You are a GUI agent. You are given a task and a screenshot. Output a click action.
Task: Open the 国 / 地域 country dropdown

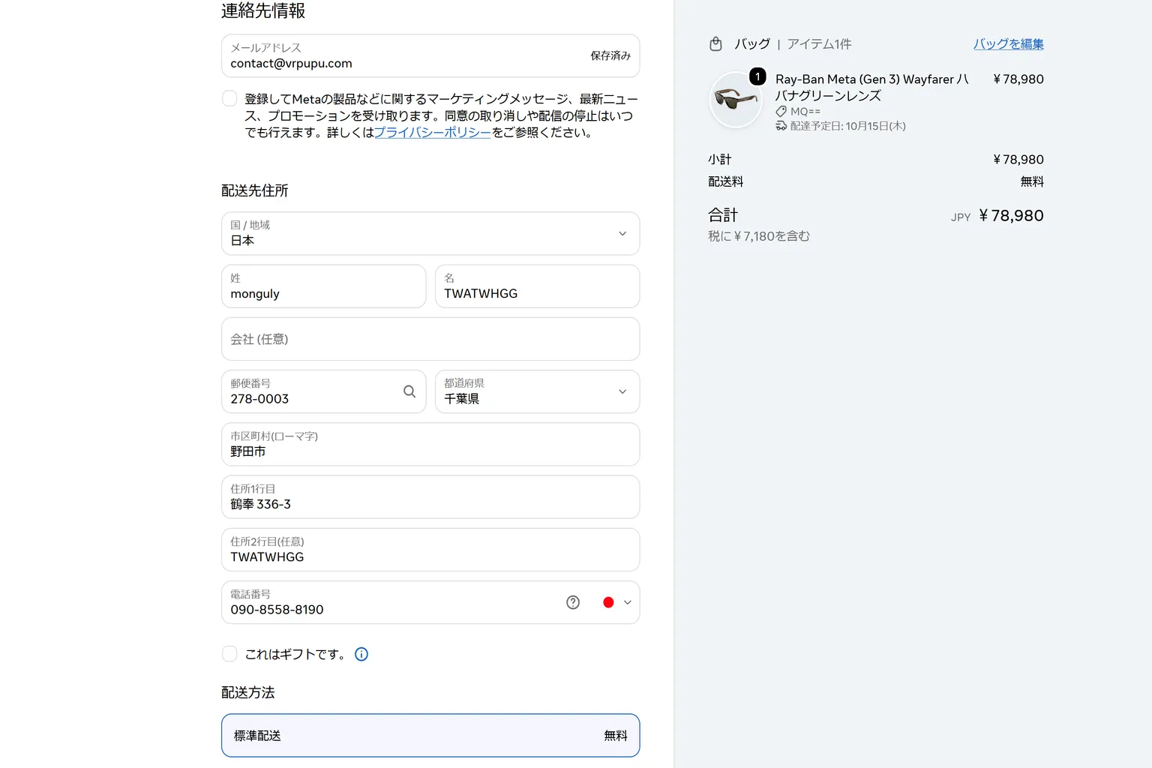tap(430, 233)
